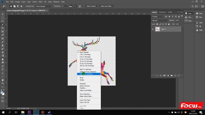This screenshot has width=205, height=115.
Task: Select the Dodge tool
Action: [3, 63]
